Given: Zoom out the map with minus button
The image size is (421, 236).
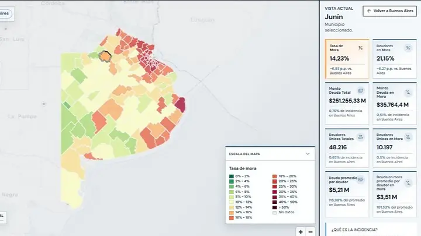Looking at the screenshot, I should click(310, 232).
